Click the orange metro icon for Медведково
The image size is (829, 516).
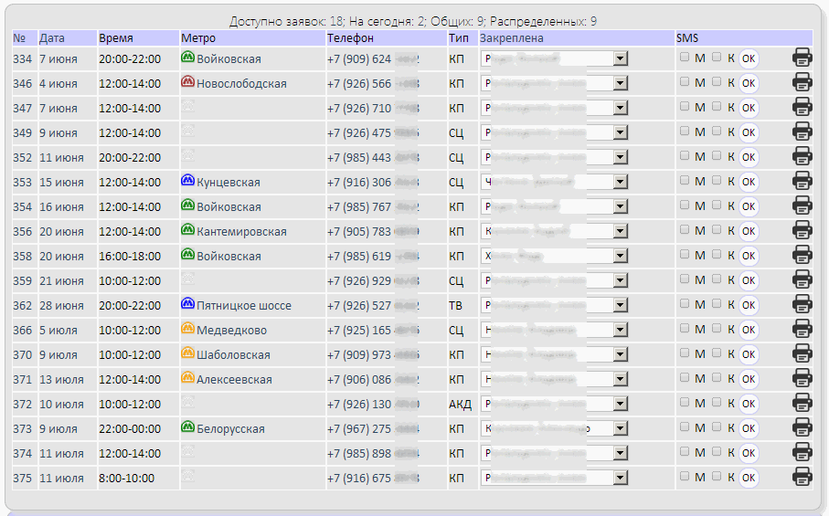point(187,329)
